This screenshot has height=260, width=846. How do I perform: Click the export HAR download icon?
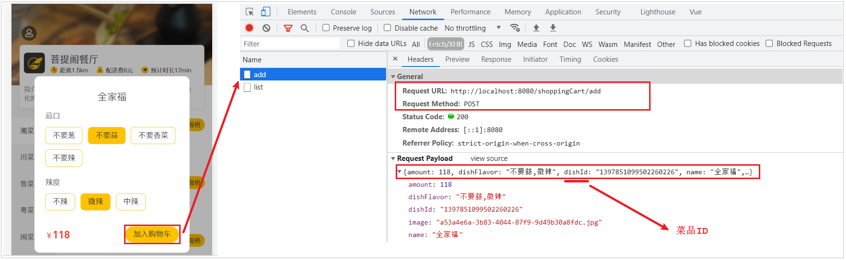click(x=553, y=28)
